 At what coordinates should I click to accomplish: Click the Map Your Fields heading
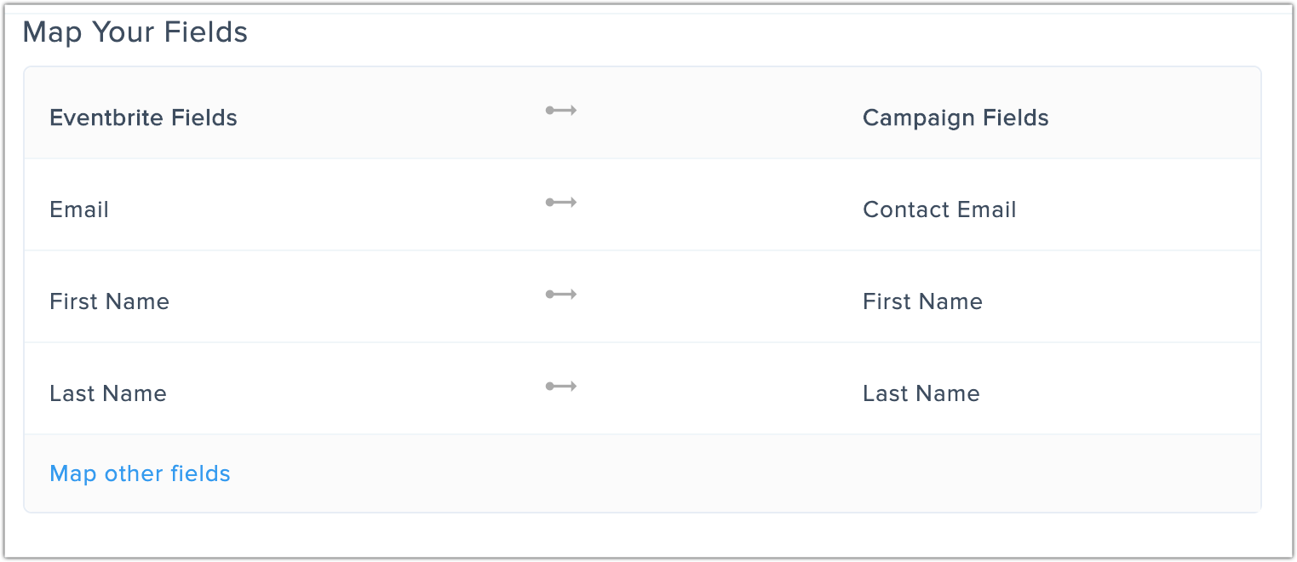(135, 32)
